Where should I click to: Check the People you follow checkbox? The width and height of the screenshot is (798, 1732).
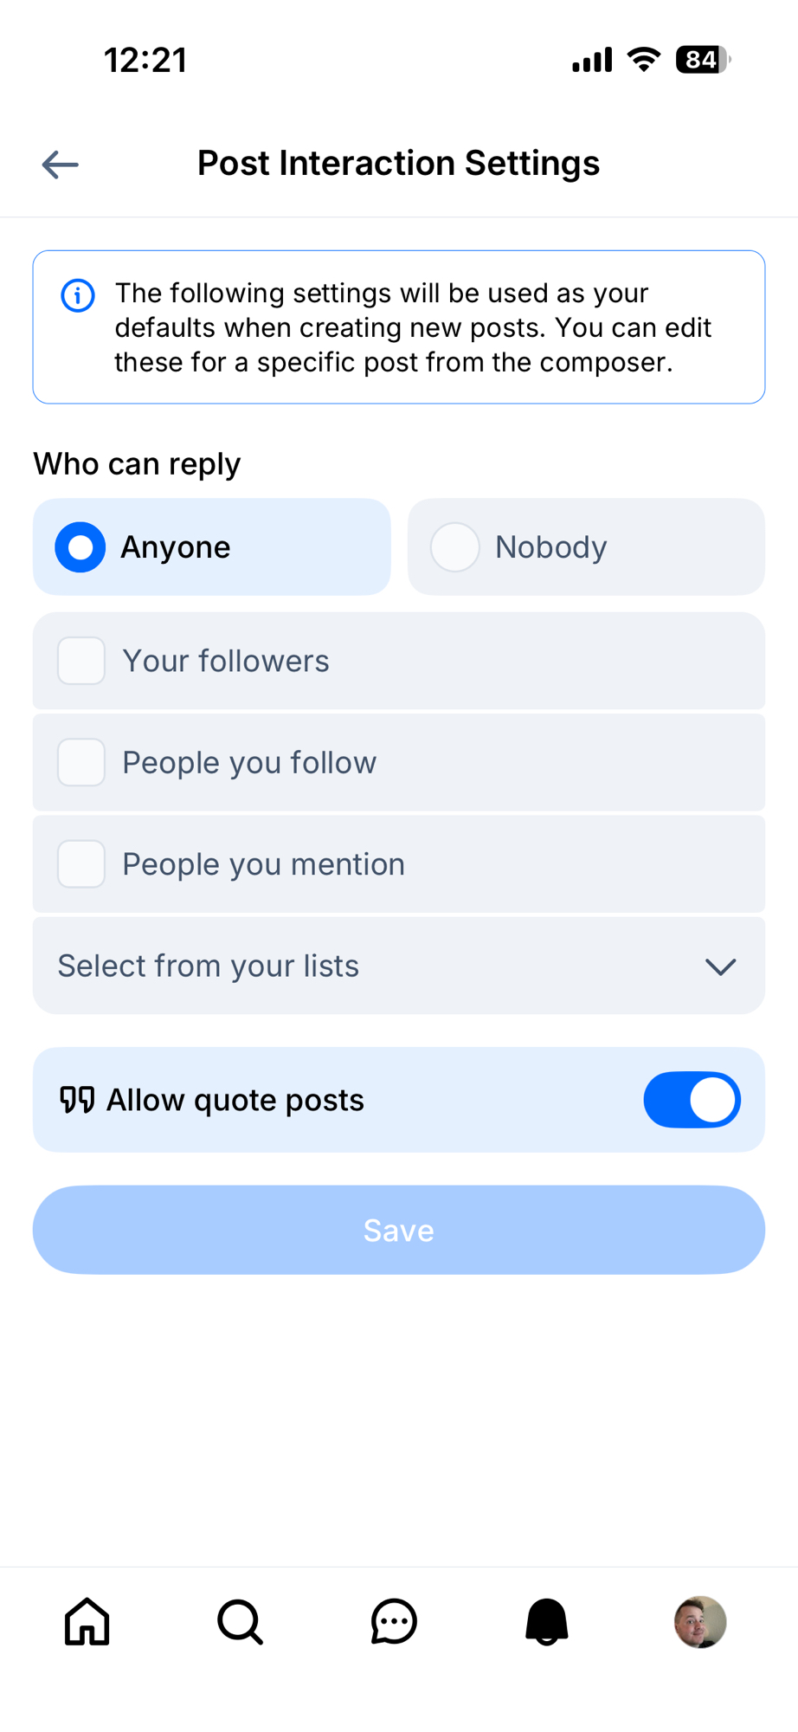click(x=81, y=762)
